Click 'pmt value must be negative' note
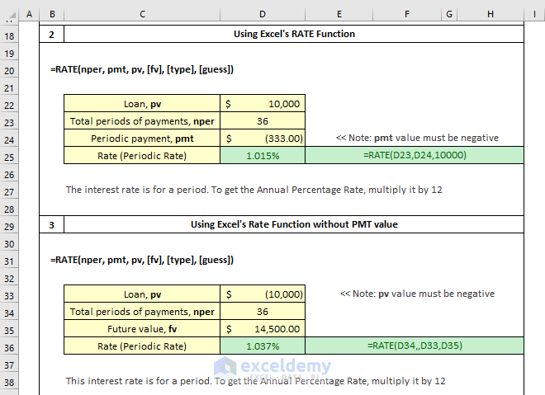This screenshot has width=545, height=395. pos(417,138)
